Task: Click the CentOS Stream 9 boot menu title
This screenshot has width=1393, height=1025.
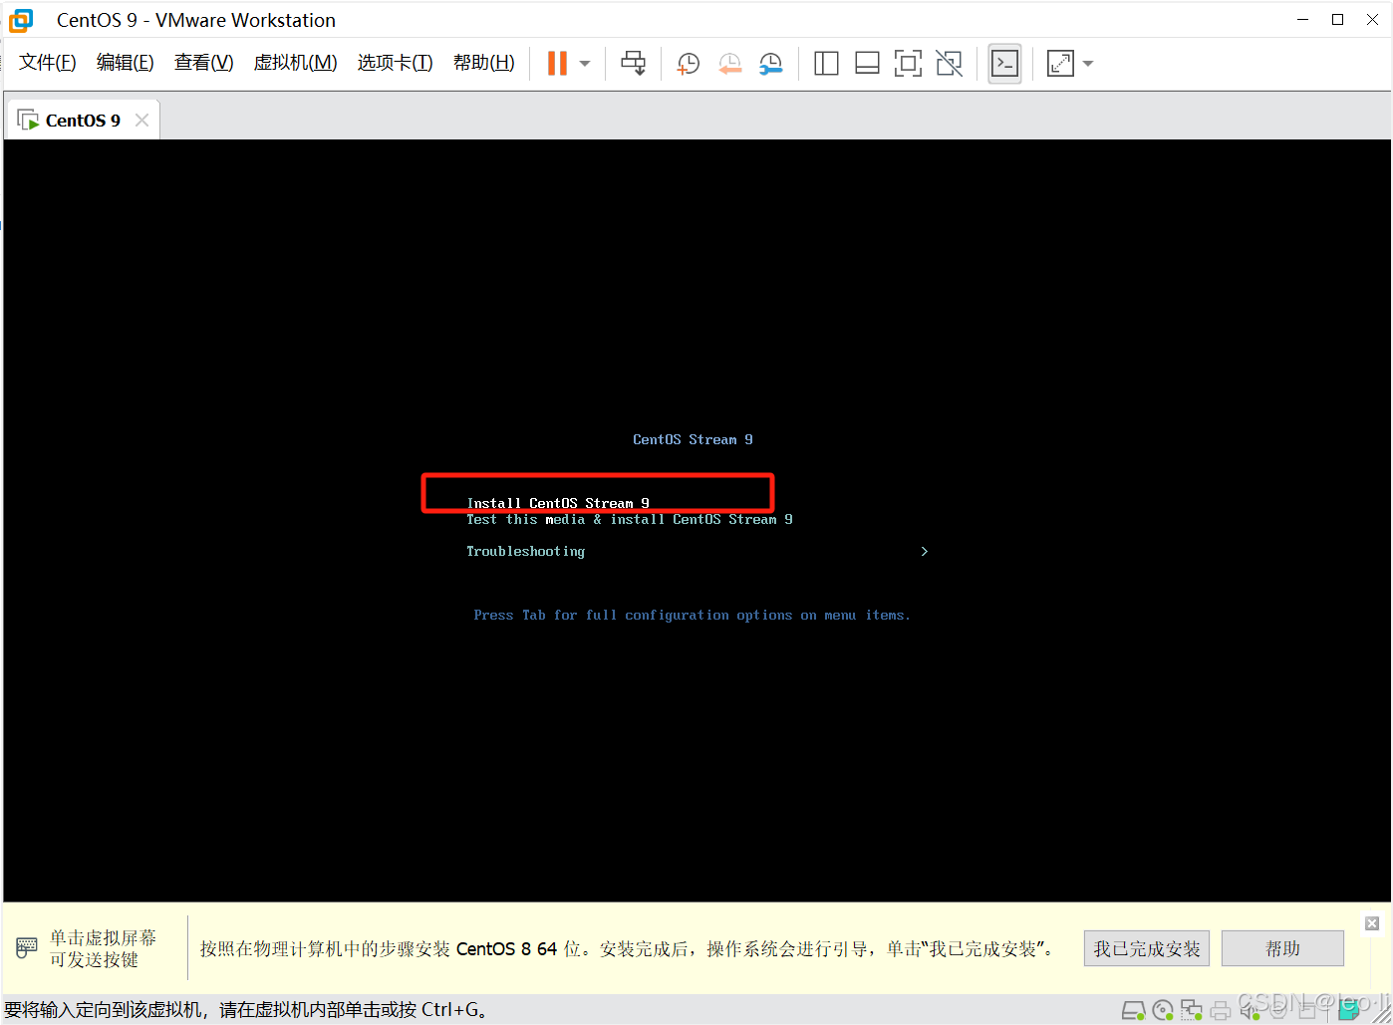Action: coord(693,439)
